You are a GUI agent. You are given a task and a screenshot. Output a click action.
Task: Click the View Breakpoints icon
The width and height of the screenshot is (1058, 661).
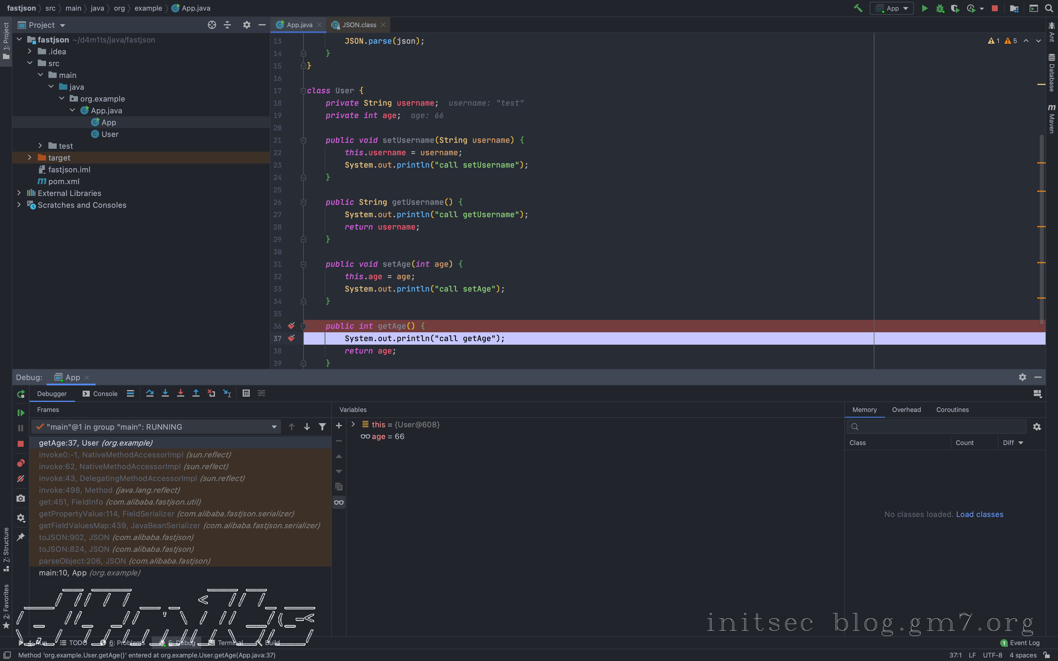21,463
